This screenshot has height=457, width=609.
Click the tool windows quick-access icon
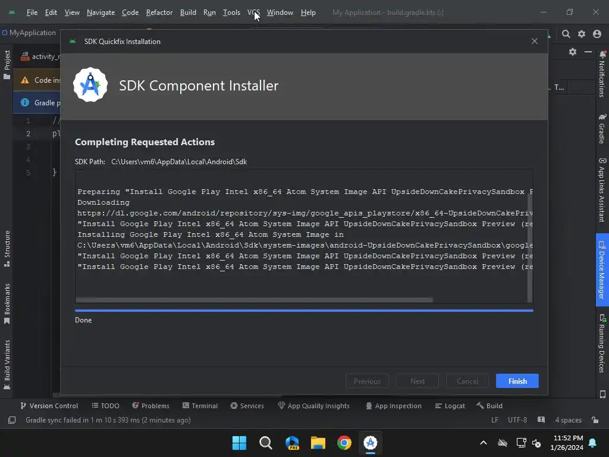(12, 420)
